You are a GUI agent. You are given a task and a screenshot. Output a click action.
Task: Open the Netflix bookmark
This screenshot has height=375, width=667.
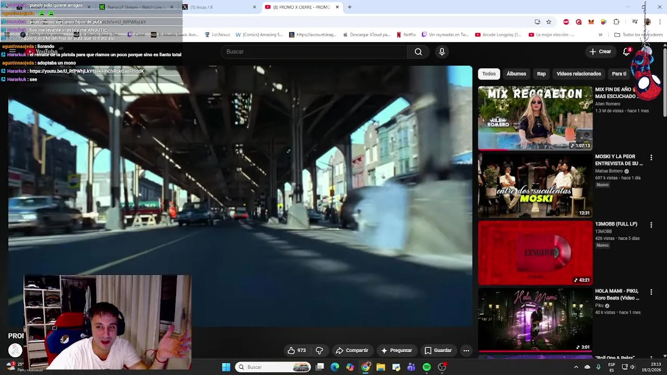click(406, 35)
